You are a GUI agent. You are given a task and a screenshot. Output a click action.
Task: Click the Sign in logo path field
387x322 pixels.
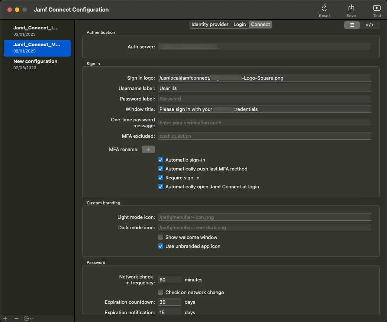click(265, 78)
